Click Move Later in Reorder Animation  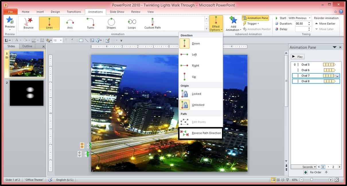324,29
